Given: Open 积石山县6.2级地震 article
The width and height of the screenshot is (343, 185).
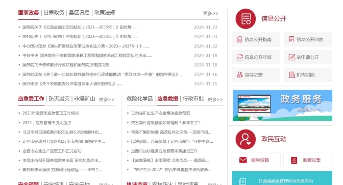Looking at the screenshot, I should click(62, 132).
